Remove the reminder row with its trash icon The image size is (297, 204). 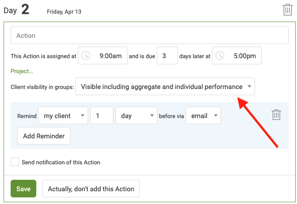click(276, 115)
